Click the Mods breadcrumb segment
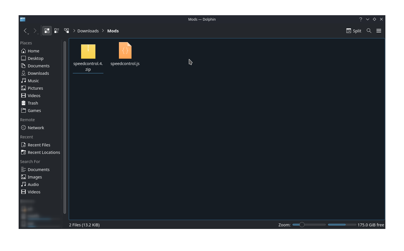This screenshot has width=404, height=251. 113,31
